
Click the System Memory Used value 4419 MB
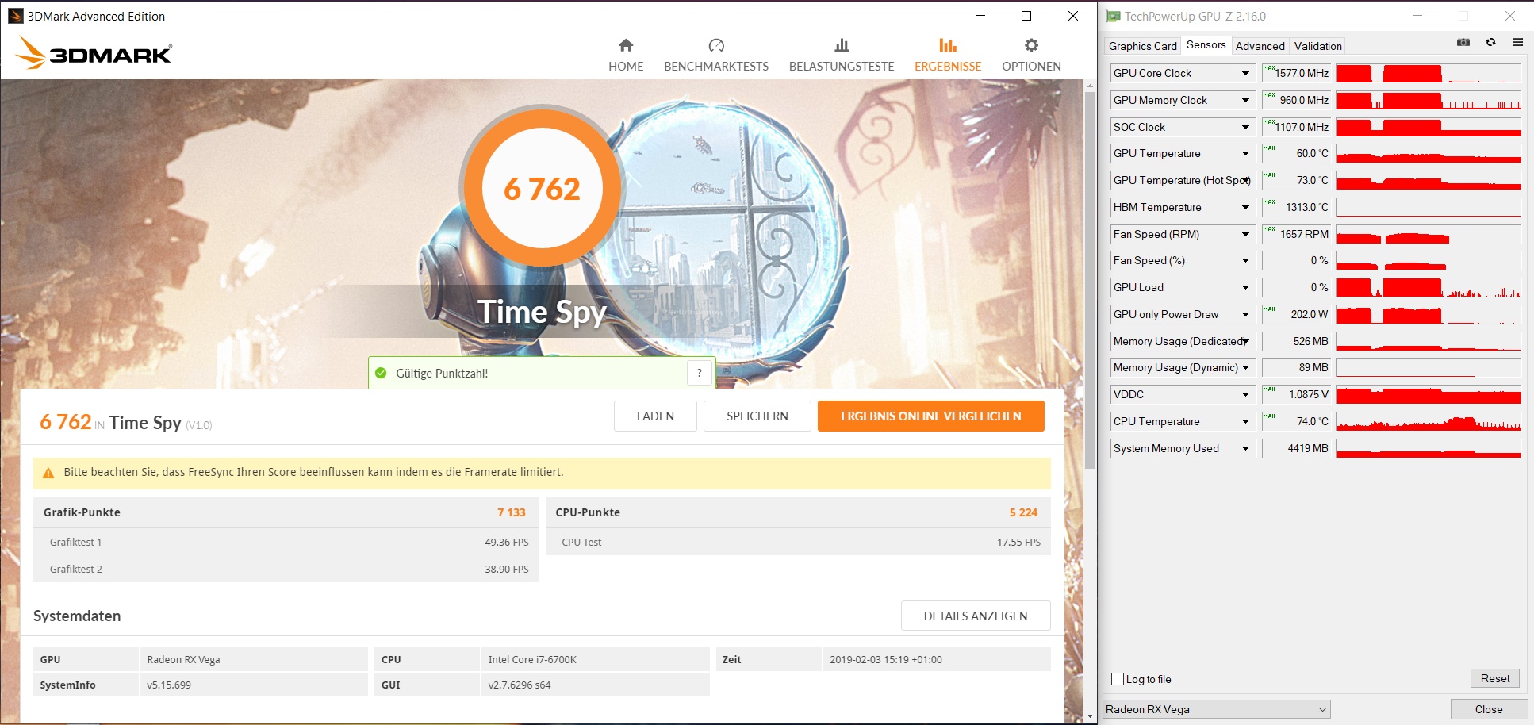(1307, 449)
